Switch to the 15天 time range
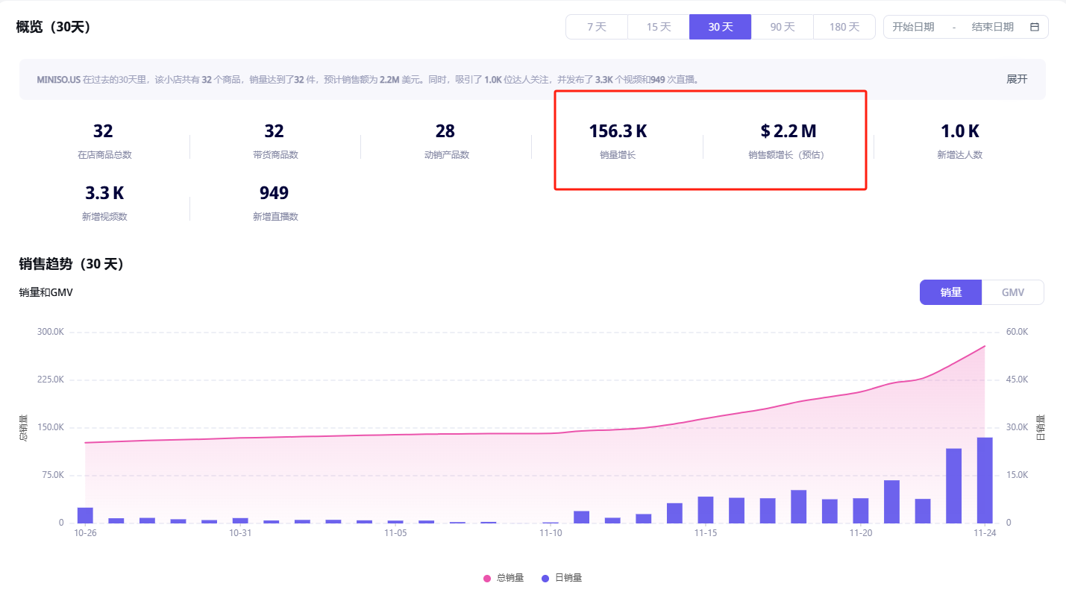Viewport: 1066px width, 595px height. [658, 27]
